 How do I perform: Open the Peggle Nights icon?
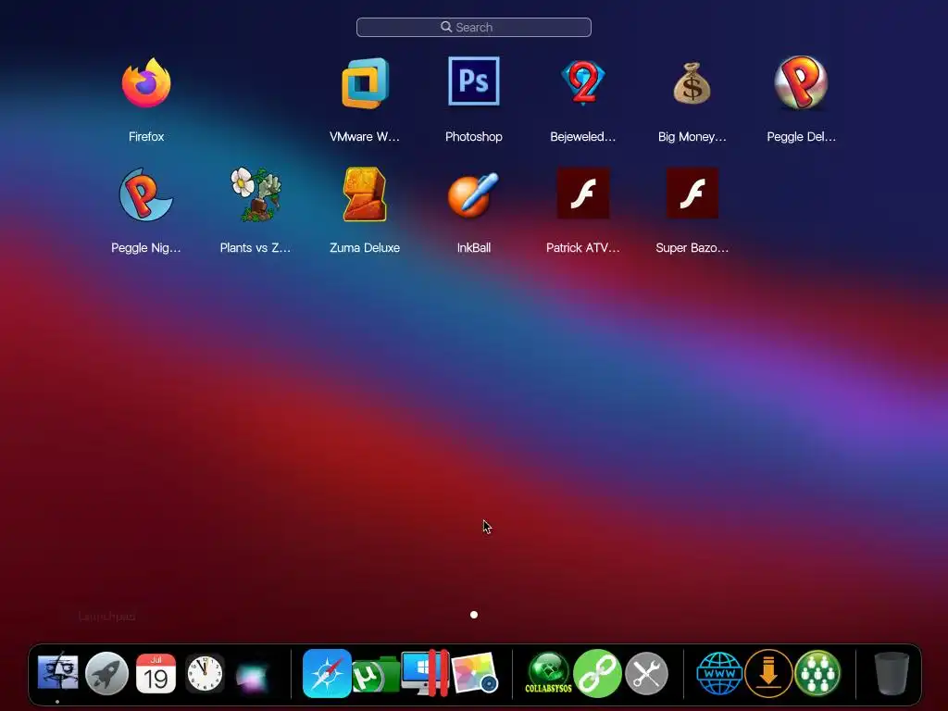click(x=145, y=194)
